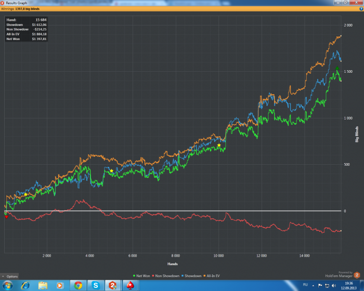This screenshot has height=291, width=364.
Task: Click the Net Won $1 397,81 row
Action: [x=27, y=39]
